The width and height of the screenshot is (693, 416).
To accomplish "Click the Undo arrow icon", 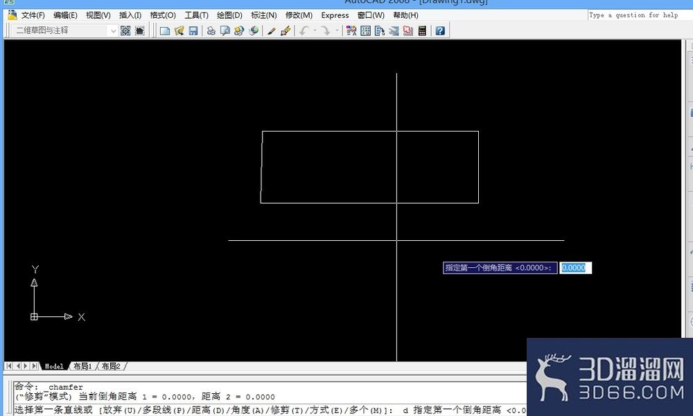I will click(304, 31).
